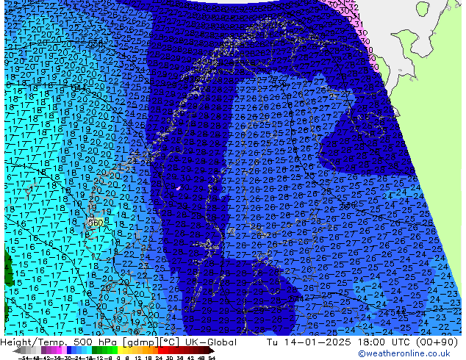Click the green -12 legend swatch

pos(100,350)
